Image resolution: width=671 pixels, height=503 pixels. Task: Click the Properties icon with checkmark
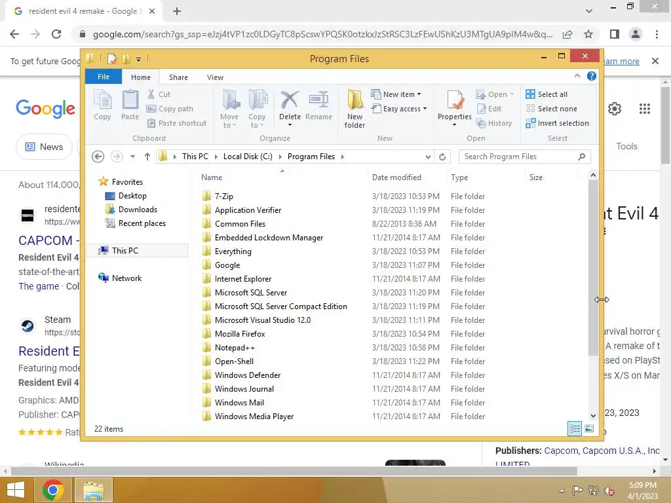point(455,100)
